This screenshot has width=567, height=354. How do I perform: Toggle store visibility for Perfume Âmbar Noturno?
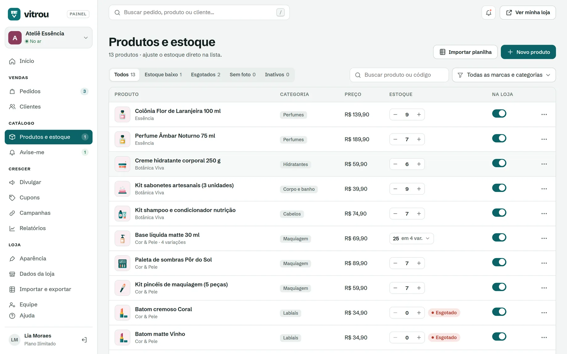point(499,138)
